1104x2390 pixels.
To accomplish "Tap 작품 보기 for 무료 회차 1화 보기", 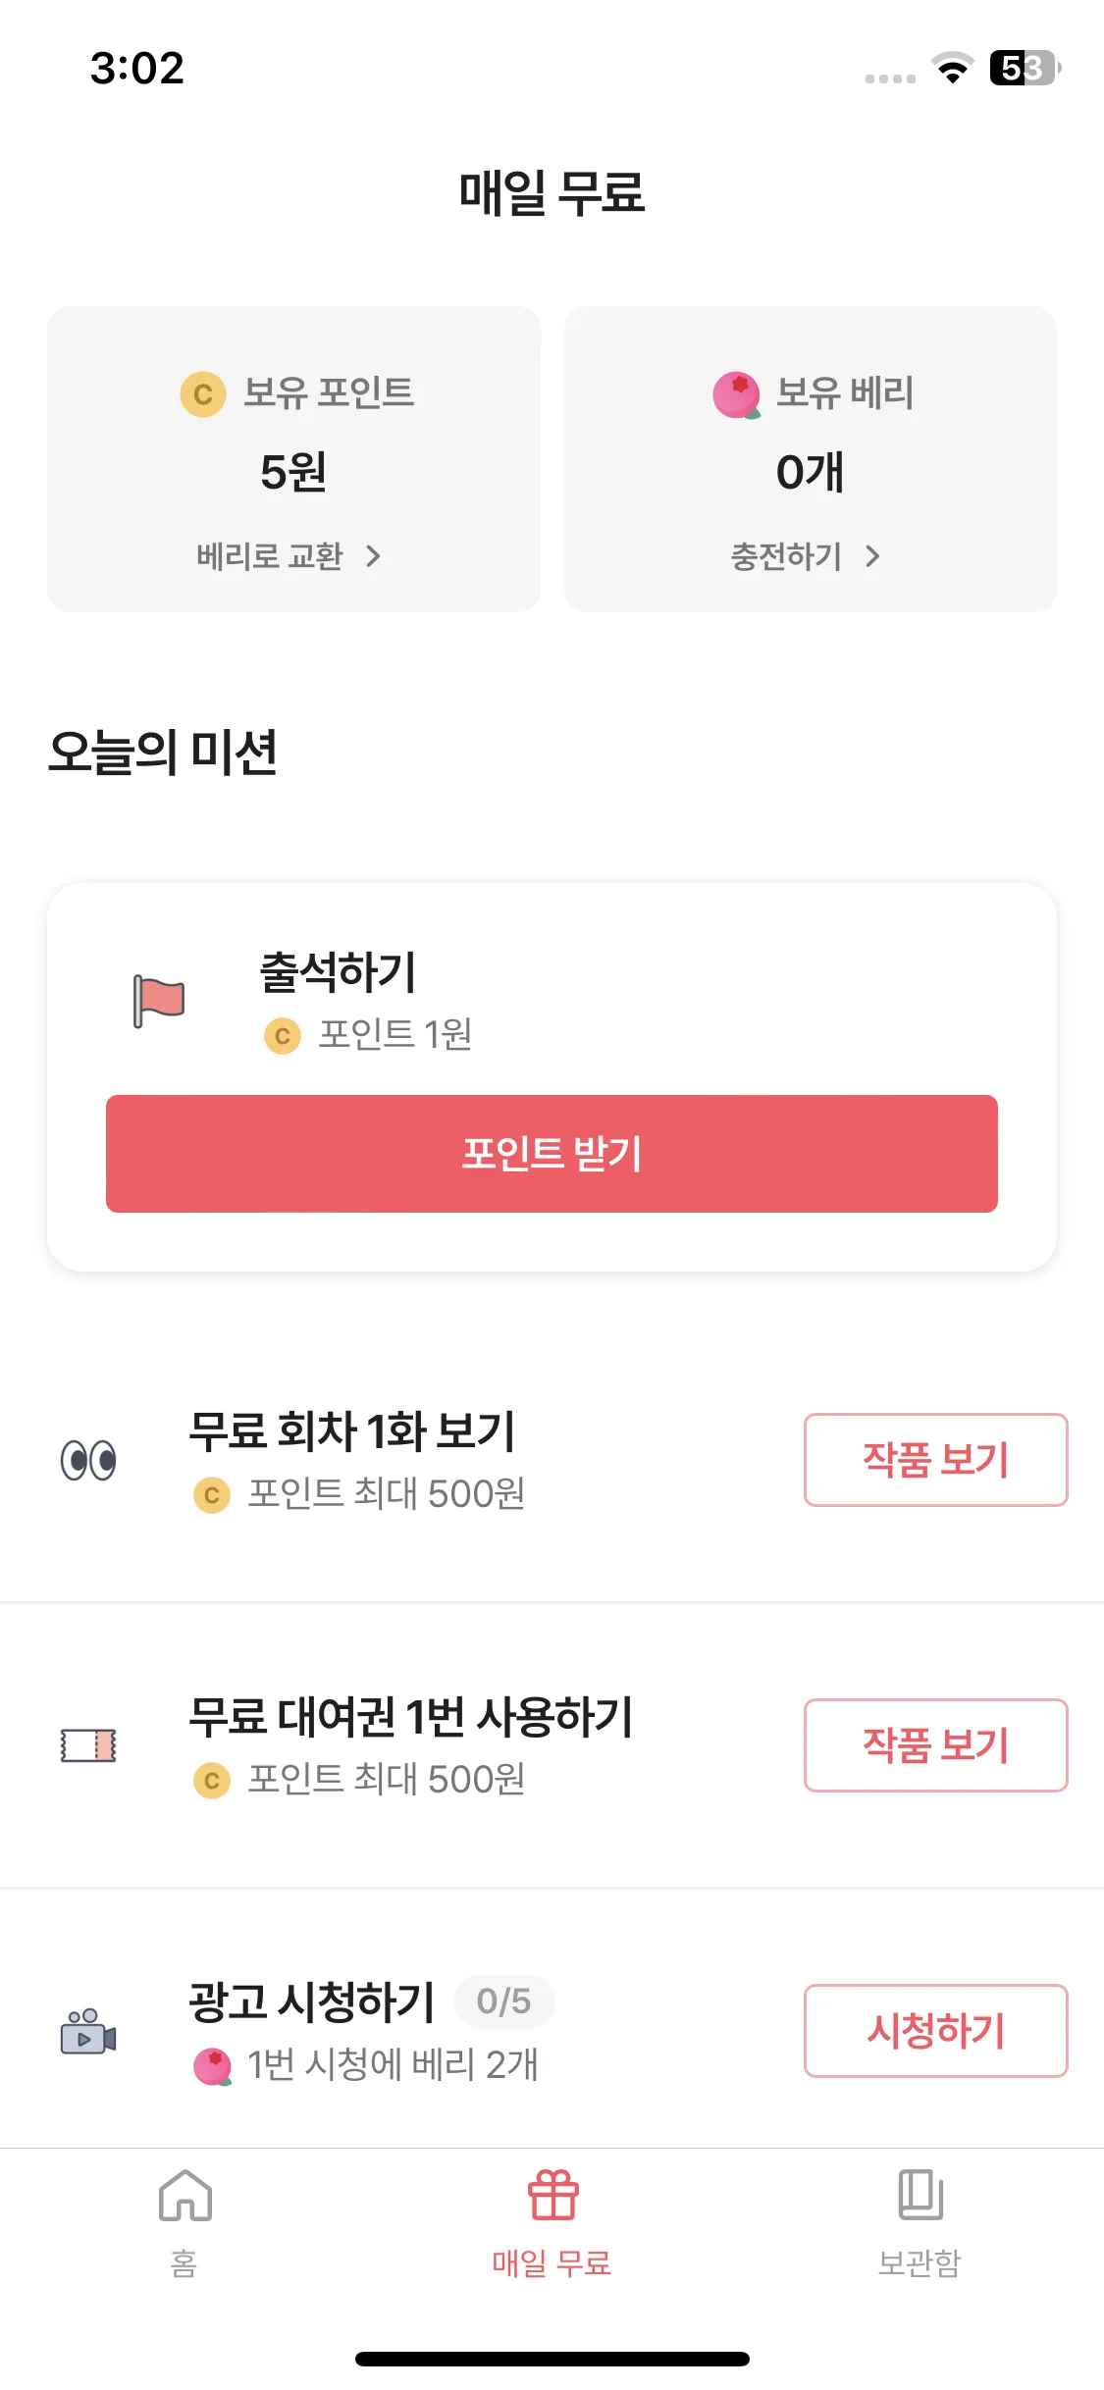I will click(x=935, y=1460).
